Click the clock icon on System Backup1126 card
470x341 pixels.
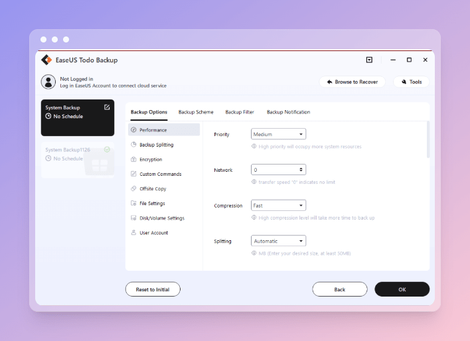[x=48, y=158]
